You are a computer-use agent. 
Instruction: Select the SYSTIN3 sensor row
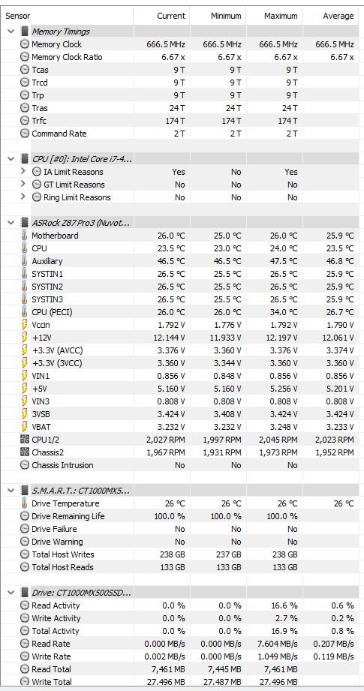tap(182, 299)
